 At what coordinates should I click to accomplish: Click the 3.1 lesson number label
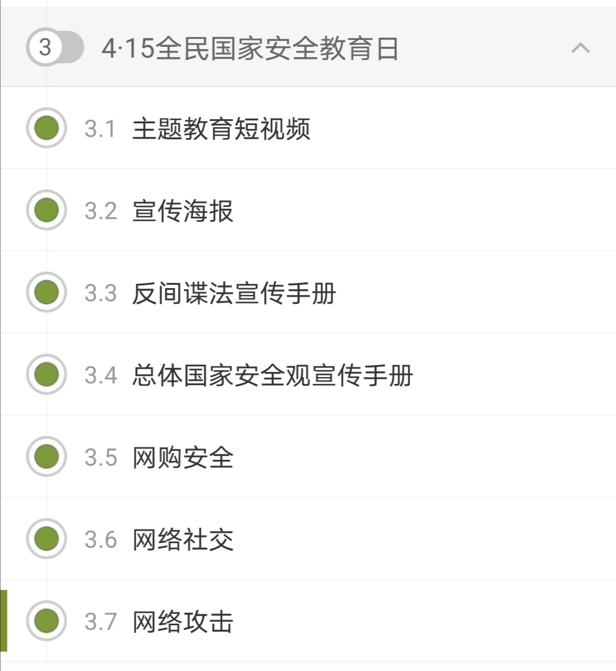pyautogui.click(x=100, y=129)
